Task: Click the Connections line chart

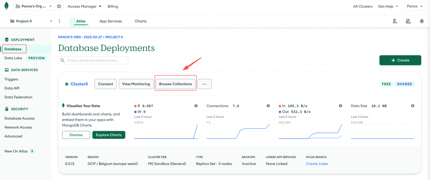Action: tap(238, 131)
